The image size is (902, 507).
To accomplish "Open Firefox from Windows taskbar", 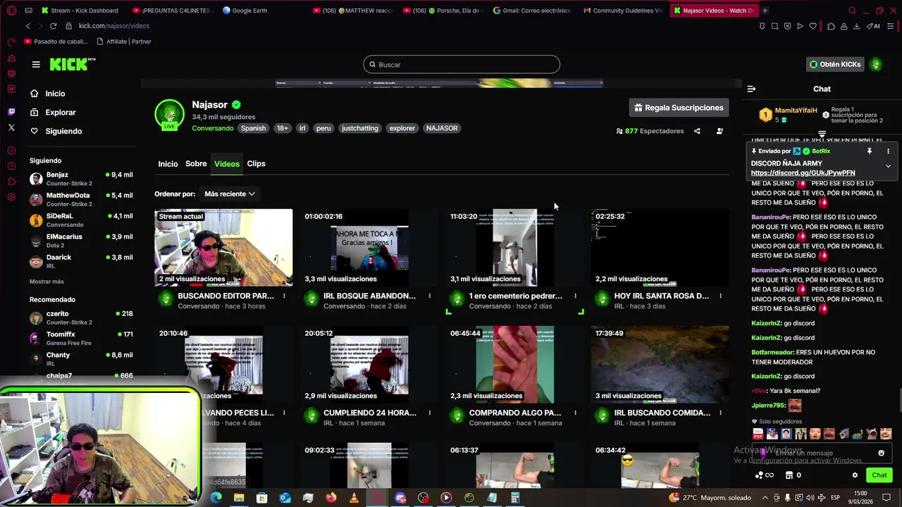I will tap(331, 498).
